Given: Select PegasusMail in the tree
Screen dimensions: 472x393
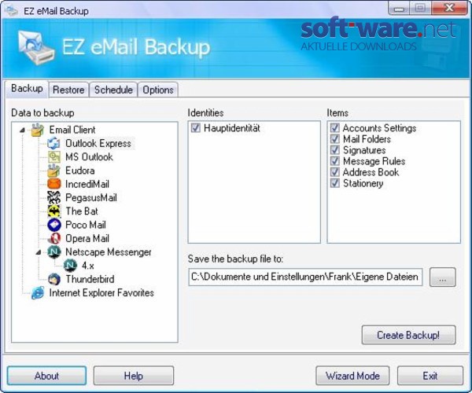Looking at the screenshot, I should point(91,197).
